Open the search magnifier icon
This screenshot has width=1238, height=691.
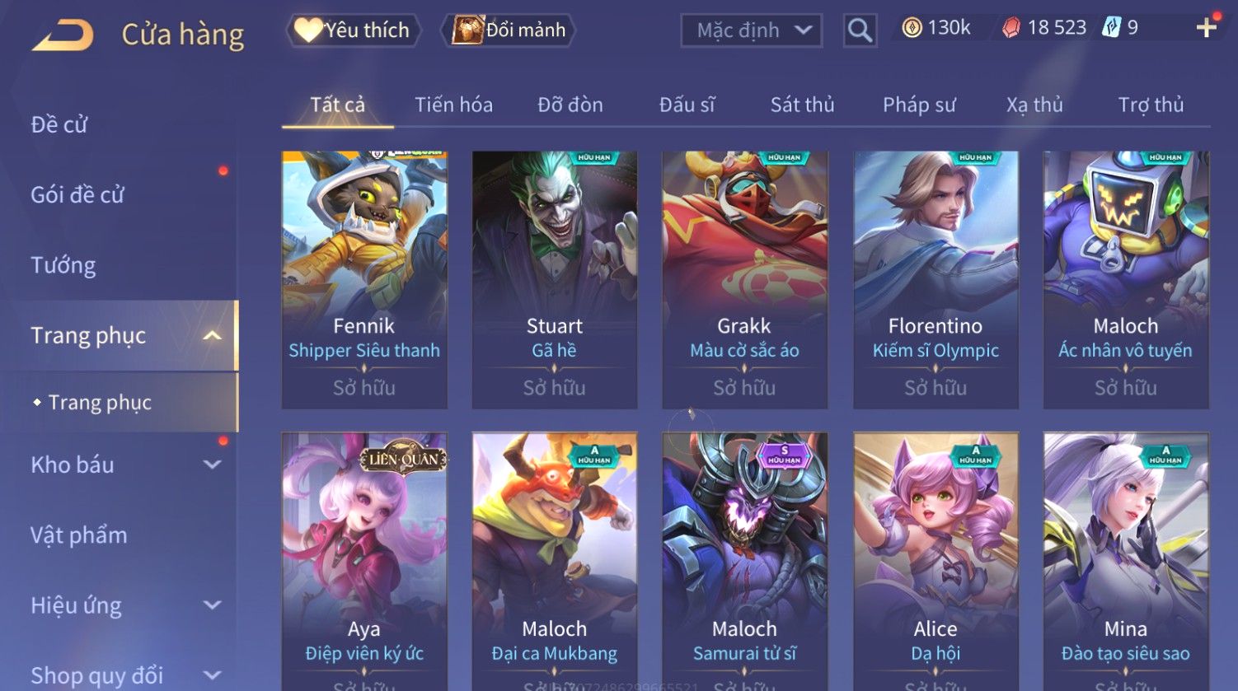(860, 30)
